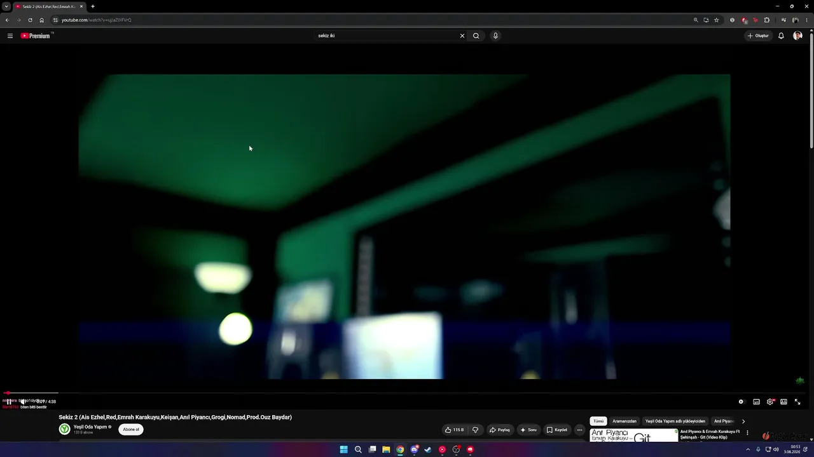Open the YouTube account avatar menu
The image size is (814, 457).
797,36
